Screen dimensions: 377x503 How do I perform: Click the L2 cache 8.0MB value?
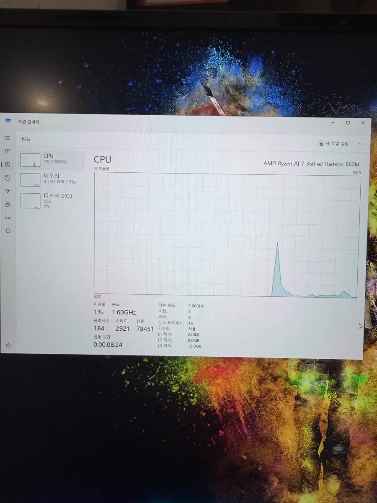[x=194, y=340]
